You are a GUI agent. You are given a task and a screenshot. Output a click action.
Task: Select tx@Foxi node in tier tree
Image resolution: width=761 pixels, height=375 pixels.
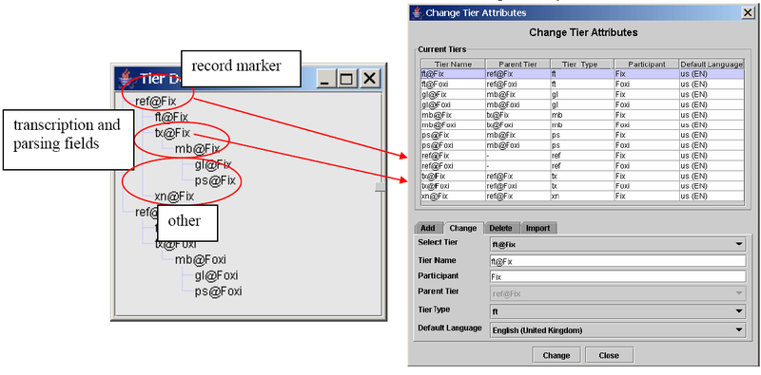[176, 244]
